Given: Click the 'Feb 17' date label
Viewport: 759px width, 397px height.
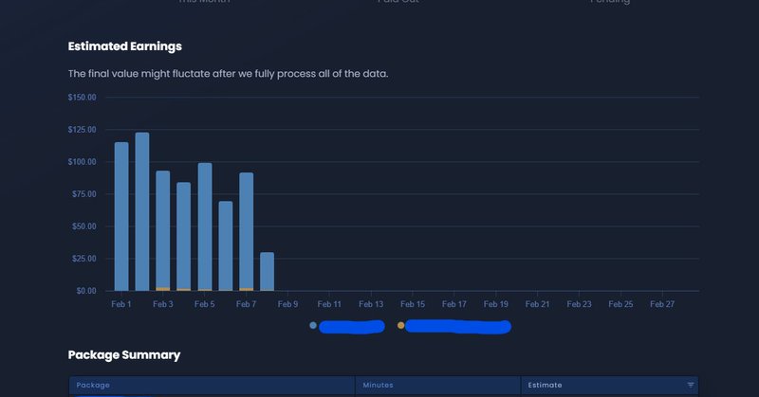Looking at the screenshot, I should [454, 304].
